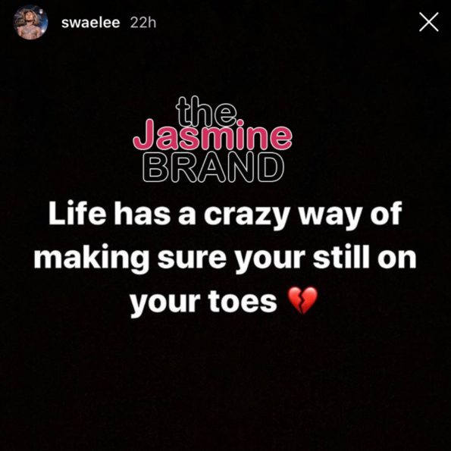Open swaelee's round profile picture
This screenshot has height=451, width=451.
(x=30, y=22)
